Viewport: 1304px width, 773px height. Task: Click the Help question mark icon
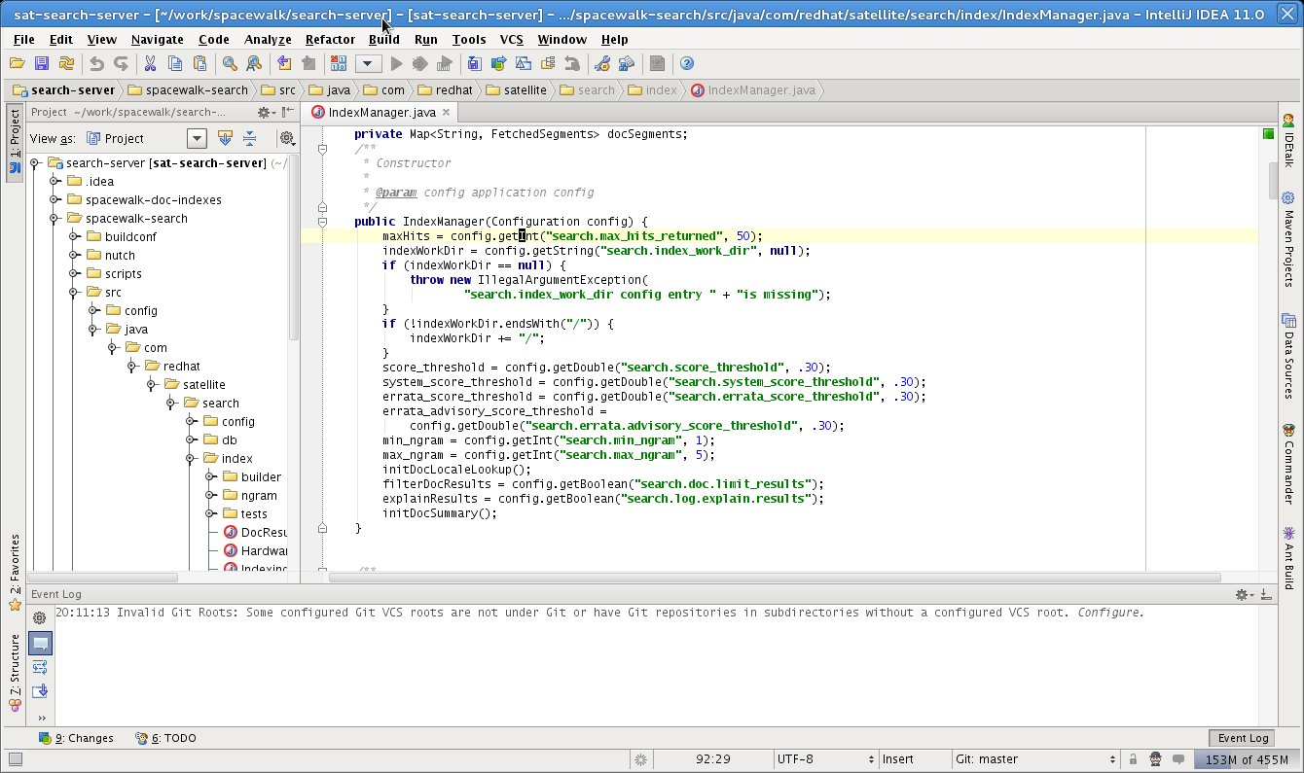tap(687, 63)
